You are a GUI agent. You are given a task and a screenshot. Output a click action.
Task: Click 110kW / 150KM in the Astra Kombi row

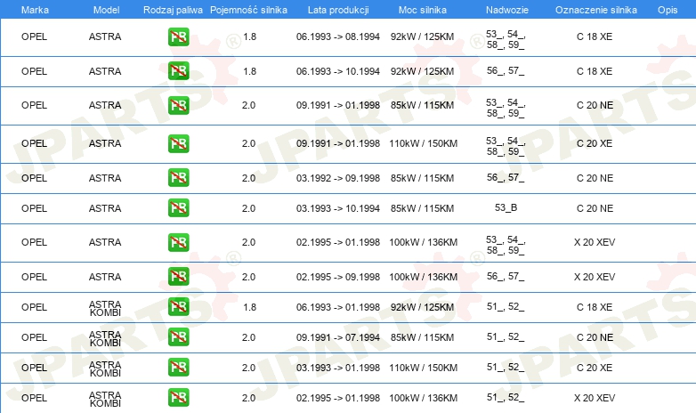[423, 368]
